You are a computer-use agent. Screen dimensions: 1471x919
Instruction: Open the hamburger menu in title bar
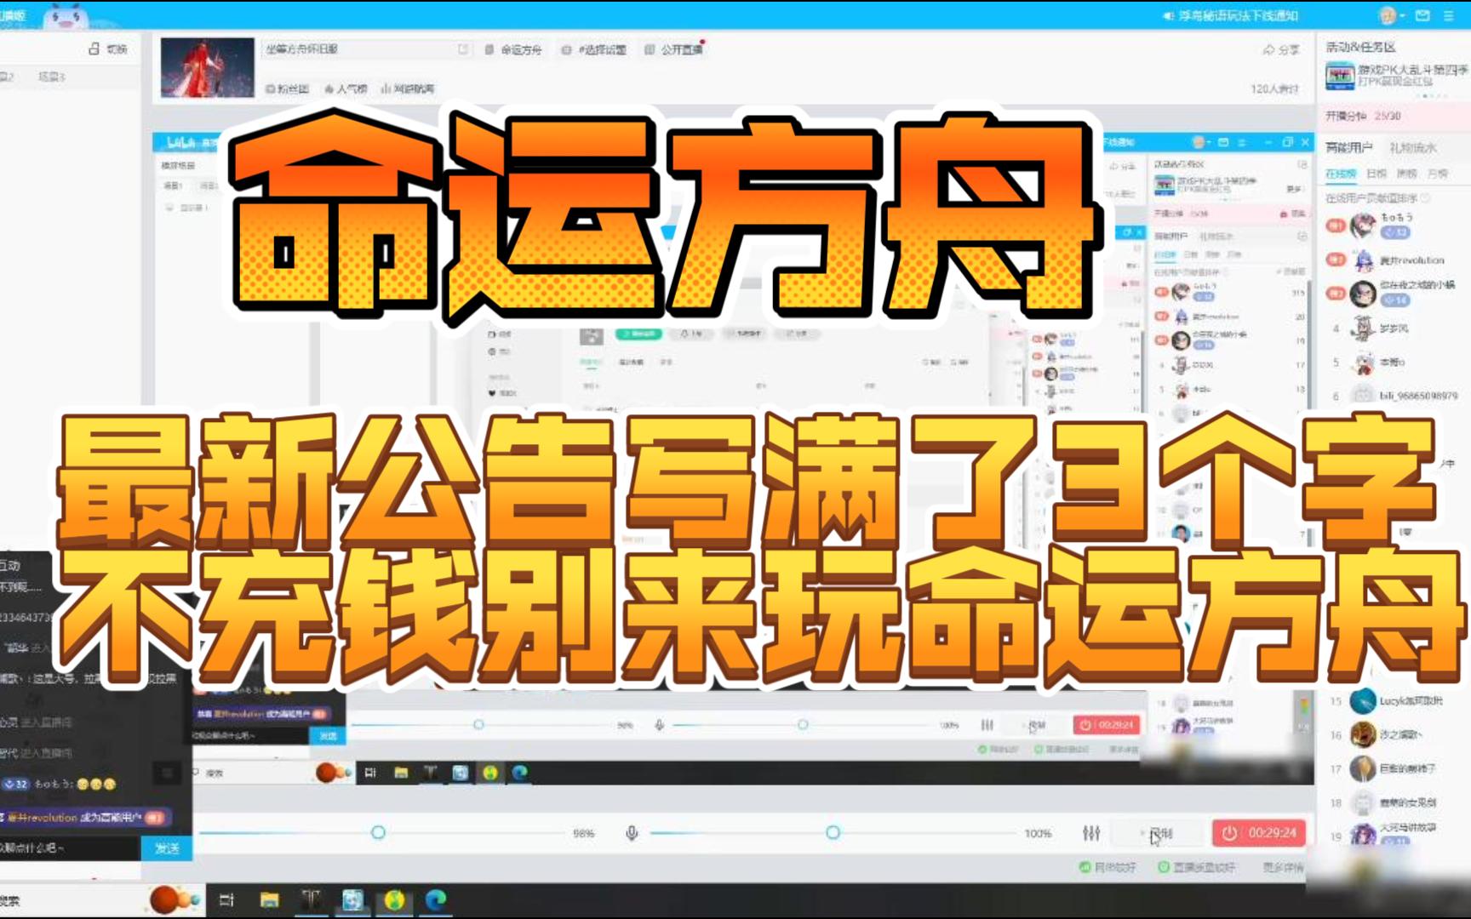(x=1448, y=15)
